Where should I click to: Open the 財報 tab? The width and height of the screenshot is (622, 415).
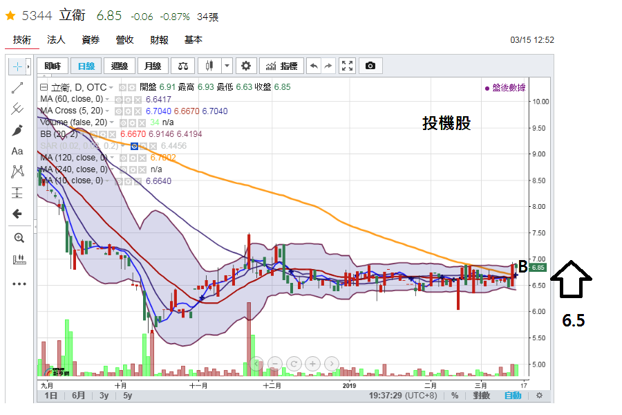pos(159,39)
